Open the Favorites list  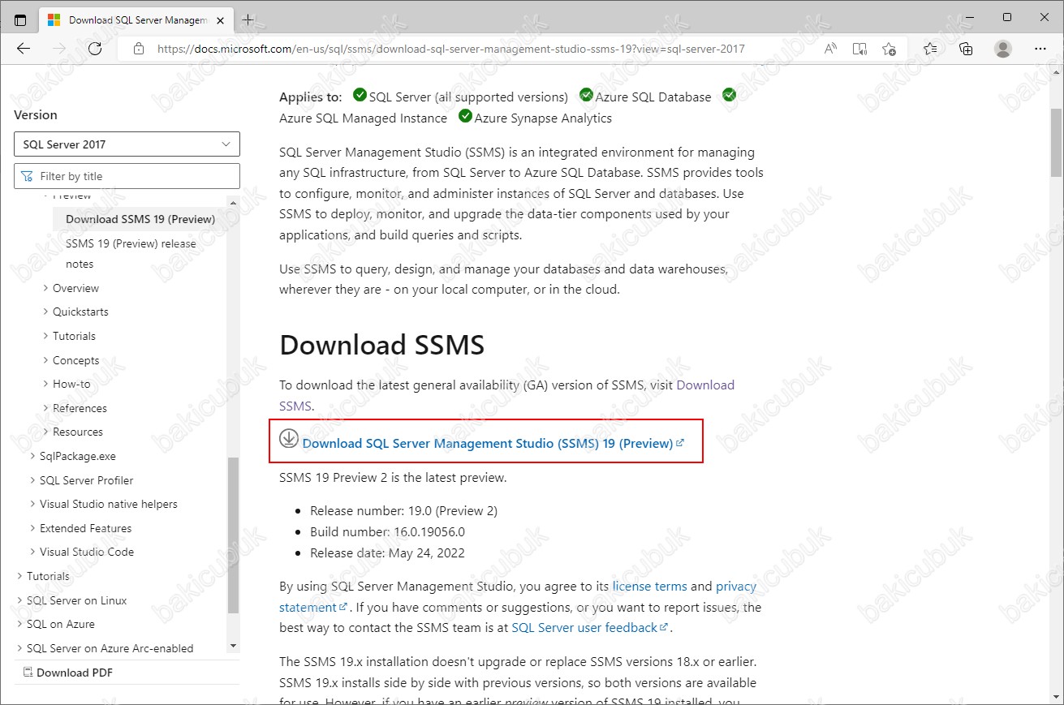[930, 49]
